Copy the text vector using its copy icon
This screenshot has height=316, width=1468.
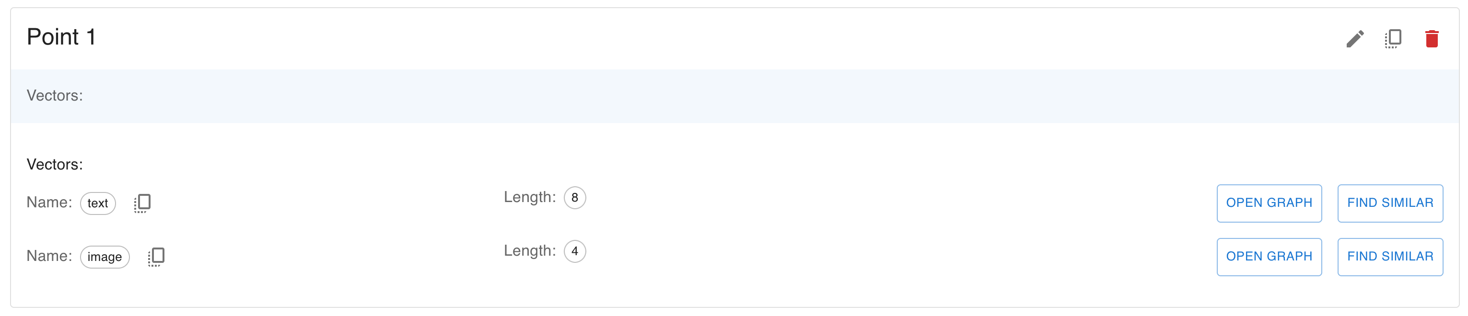142,203
